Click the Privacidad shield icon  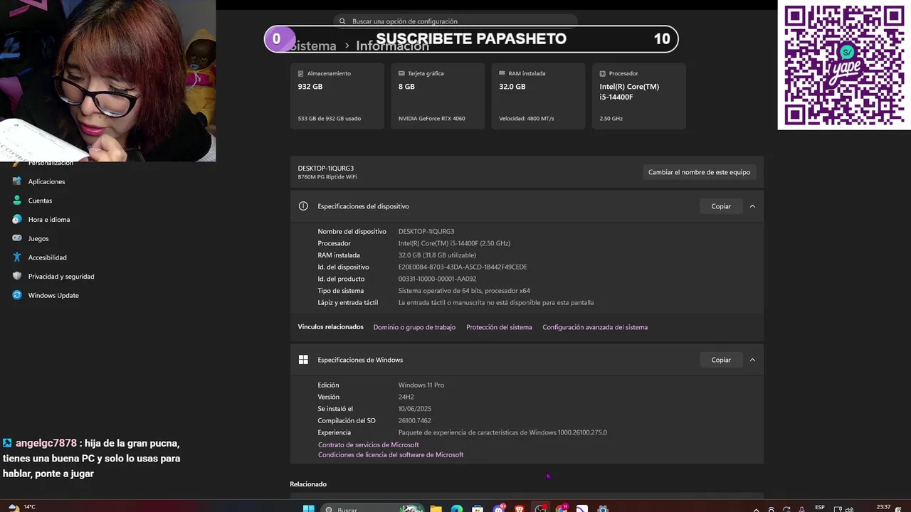point(17,277)
